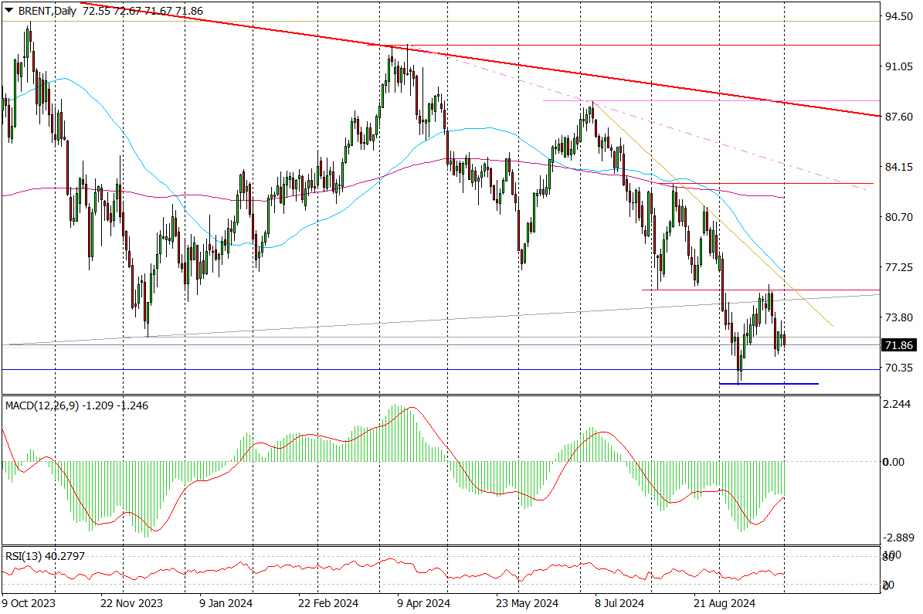
Task: Click the 9 Oct 2023 date label
Action: [29, 603]
